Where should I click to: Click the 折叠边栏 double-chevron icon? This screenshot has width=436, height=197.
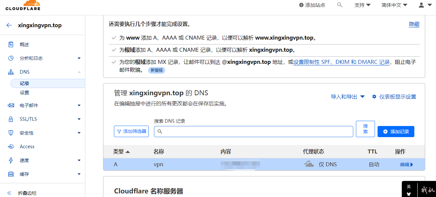(x=10, y=193)
